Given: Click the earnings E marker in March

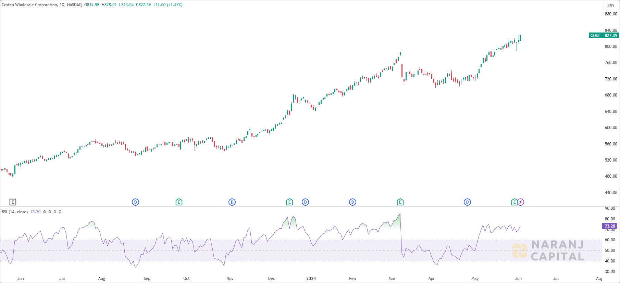Looking at the screenshot, I should click(400, 202).
